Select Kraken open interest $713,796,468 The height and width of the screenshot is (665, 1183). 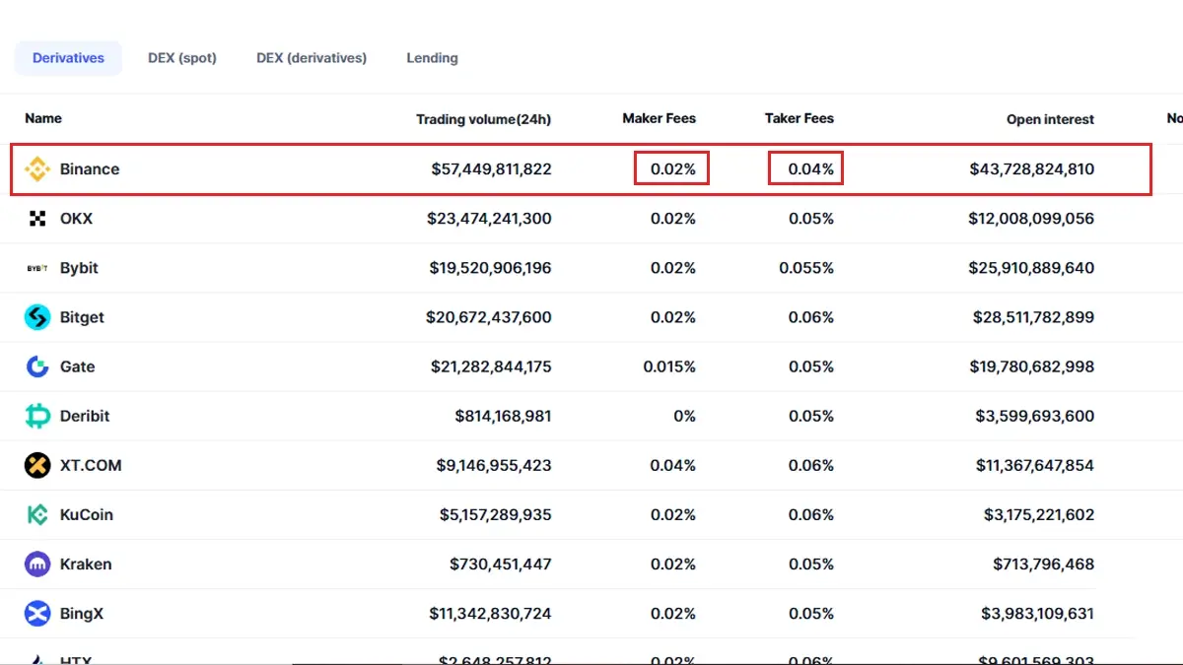click(x=1044, y=565)
